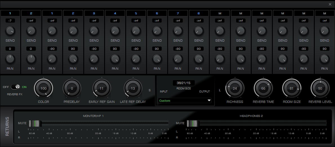The image size is (335, 147).
Task: Click the COLOR knob set to 100
Action: point(43,88)
